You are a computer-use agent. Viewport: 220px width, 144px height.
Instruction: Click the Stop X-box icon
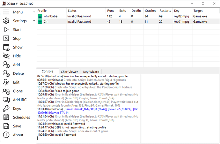click(6, 38)
